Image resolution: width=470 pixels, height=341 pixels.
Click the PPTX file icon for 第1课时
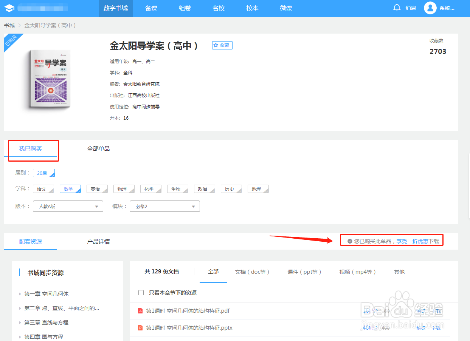tap(140, 328)
